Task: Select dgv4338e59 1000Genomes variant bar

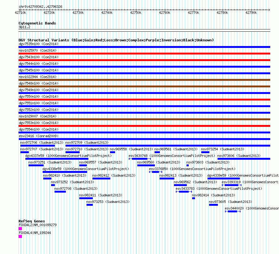Action: [x=65, y=172]
